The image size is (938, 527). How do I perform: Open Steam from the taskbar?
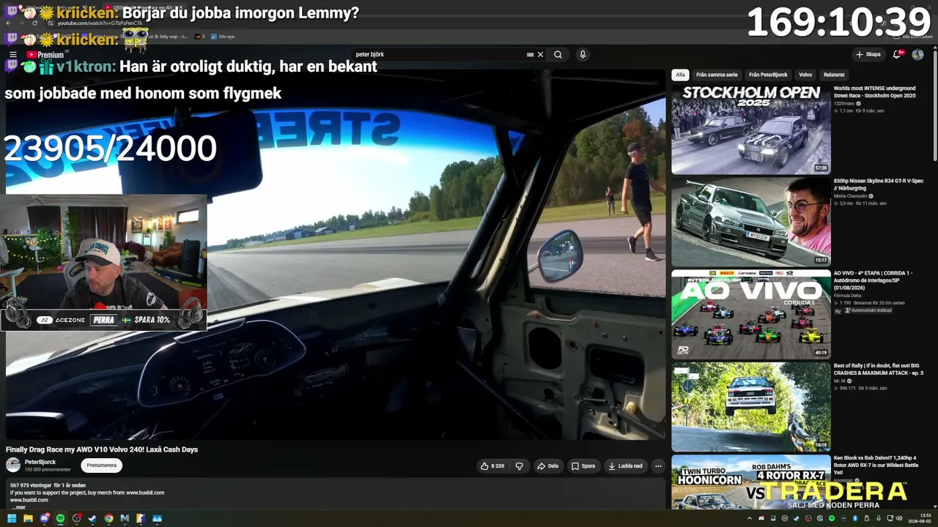point(92,519)
